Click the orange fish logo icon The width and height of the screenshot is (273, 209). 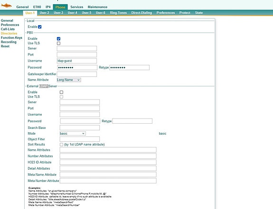tap(6, 5)
